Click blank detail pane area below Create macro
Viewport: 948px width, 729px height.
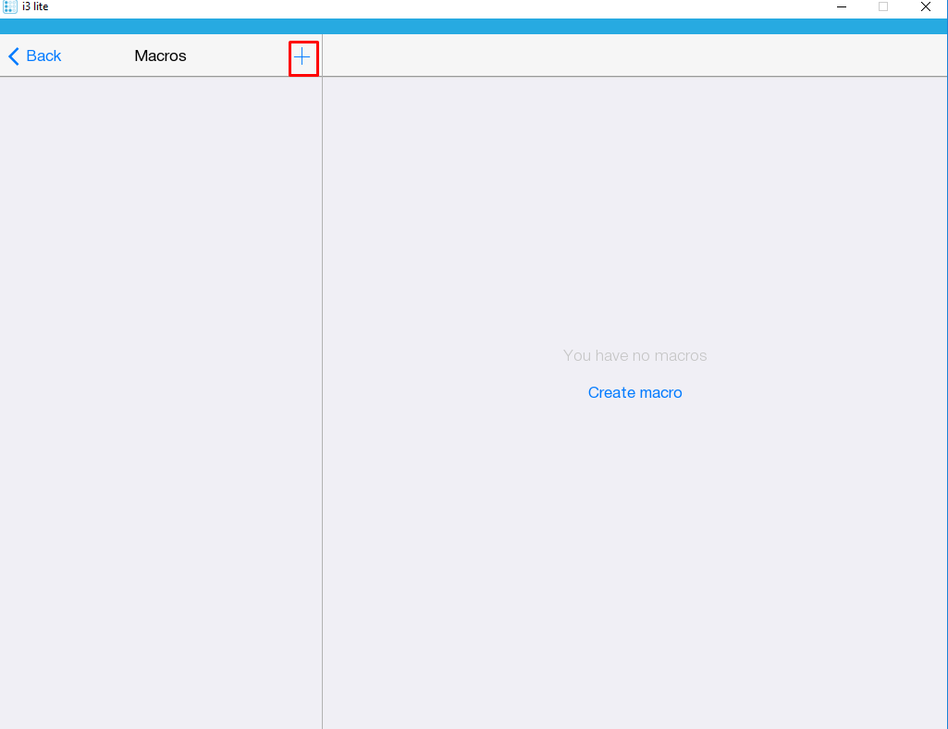[634, 555]
